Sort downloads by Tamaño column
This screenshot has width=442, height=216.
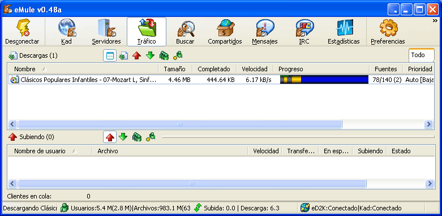coord(175,69)
